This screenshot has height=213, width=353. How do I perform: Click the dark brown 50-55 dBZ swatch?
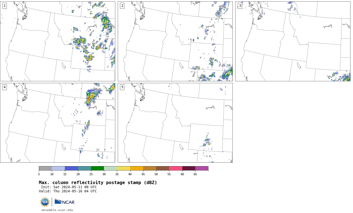162,168
